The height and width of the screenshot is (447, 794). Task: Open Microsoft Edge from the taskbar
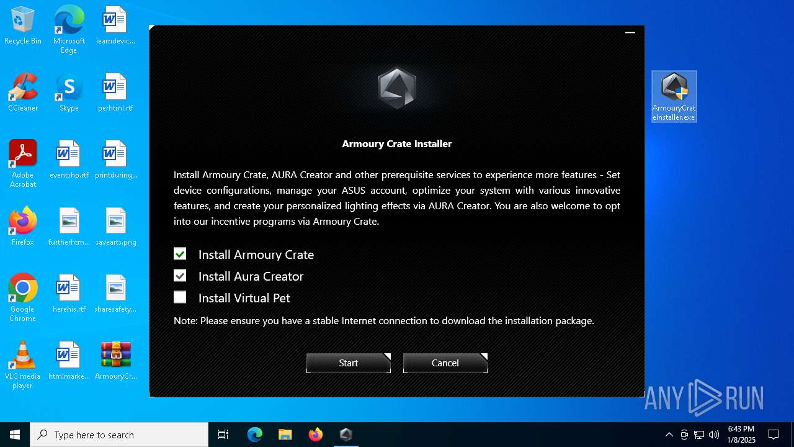point(255,435)
